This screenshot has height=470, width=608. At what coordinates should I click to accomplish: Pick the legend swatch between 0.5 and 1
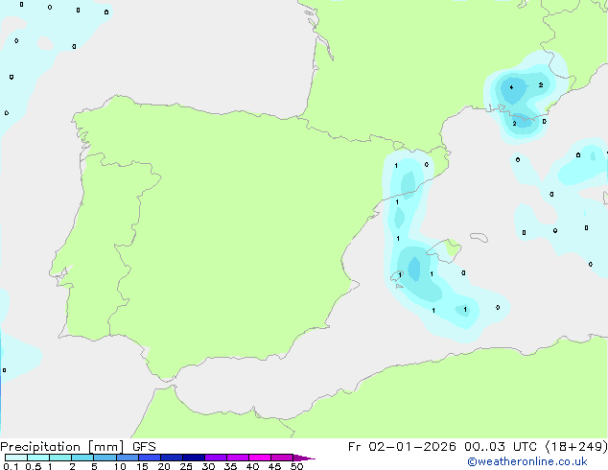tap(38, 458)
